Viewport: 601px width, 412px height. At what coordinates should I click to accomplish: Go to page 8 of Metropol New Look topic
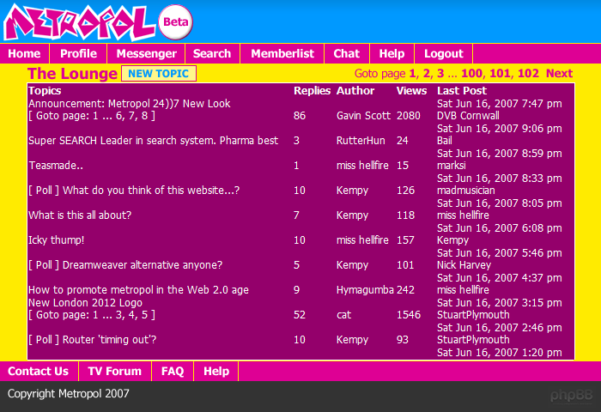tap(144, 116)
